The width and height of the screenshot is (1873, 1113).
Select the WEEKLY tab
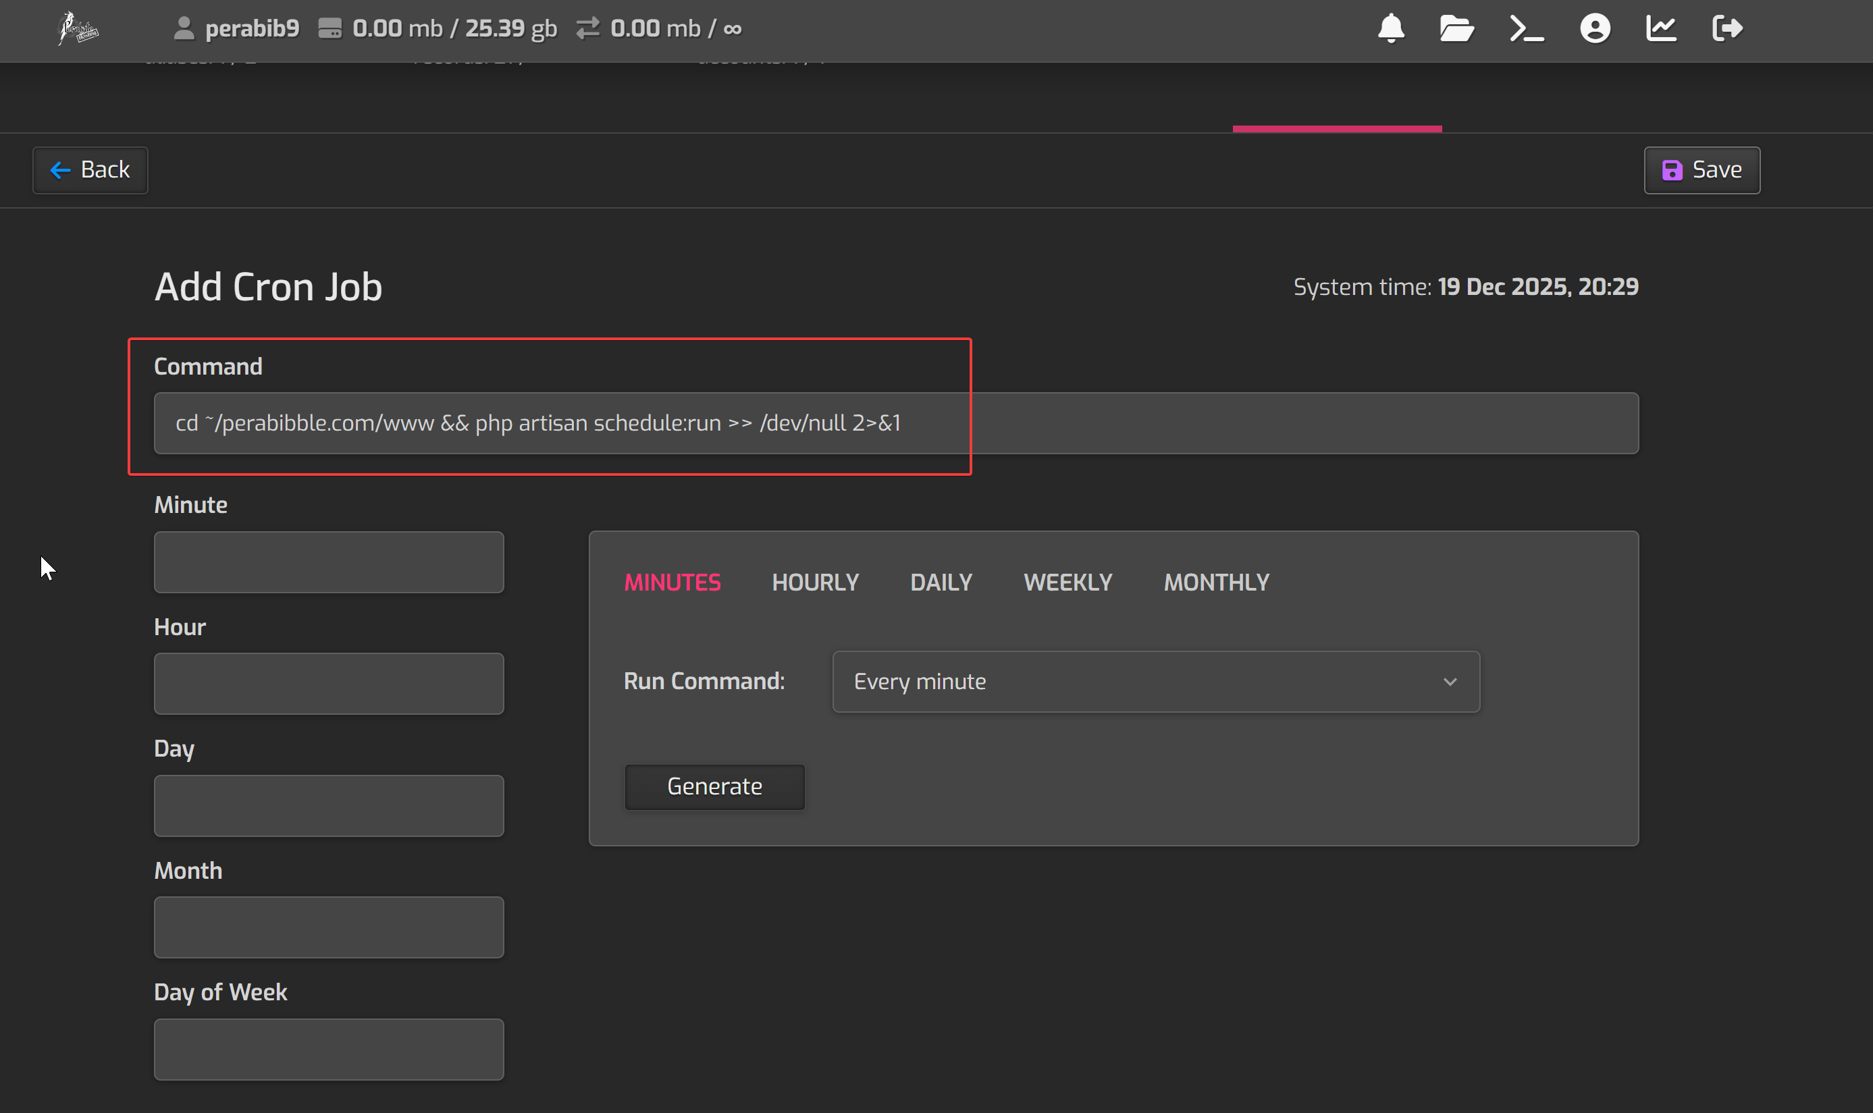coord(1067,582)
